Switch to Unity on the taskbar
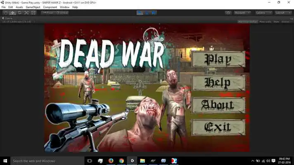Viewport: 294px width, 165px height. point(132,161)
